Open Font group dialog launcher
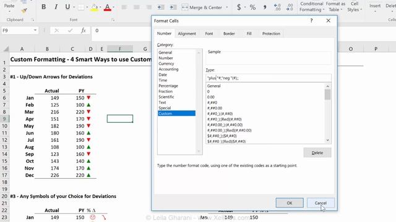 pyautogui.click(x=113, y=20)
